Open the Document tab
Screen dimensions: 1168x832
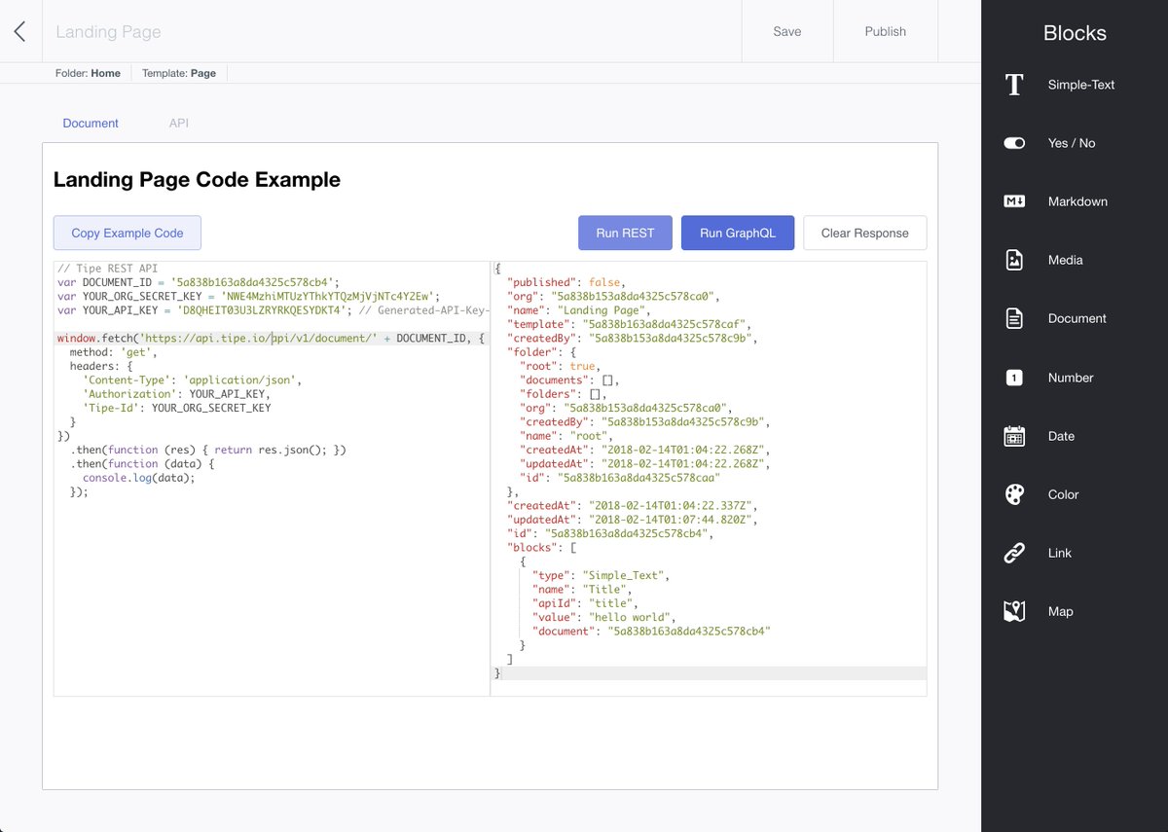tap(91, 123)
